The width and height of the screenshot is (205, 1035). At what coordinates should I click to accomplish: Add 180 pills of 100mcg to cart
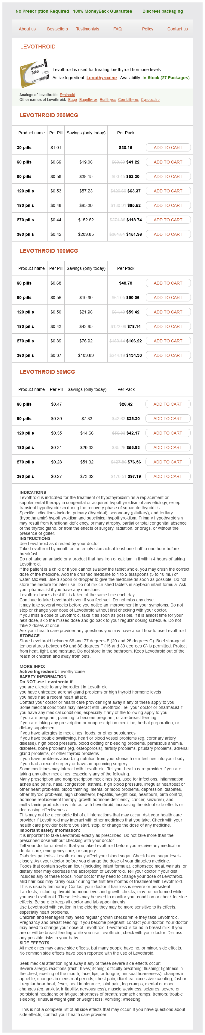(168, 327)
